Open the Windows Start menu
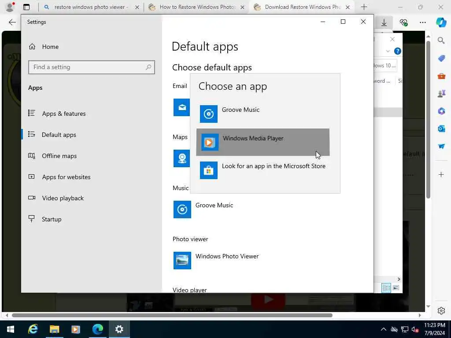The width and height of the screenshot is (451, 338). [x=11, y=329]
